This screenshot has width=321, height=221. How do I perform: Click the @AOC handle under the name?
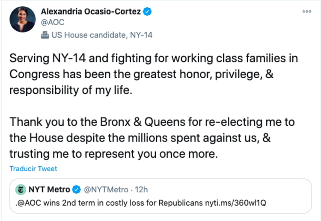pos(52,23)
